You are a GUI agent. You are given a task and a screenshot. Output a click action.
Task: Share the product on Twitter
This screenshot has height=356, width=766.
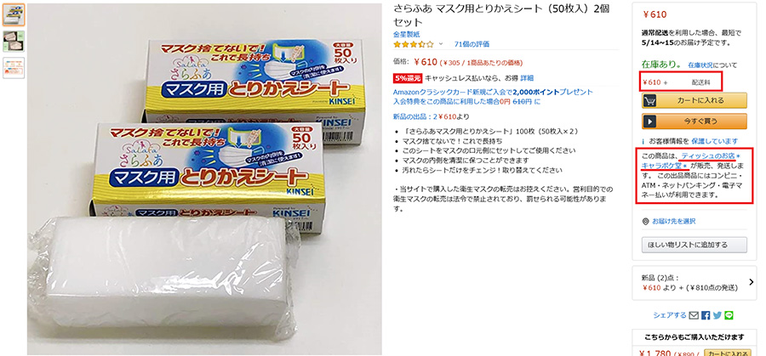(x=717, y=315)
